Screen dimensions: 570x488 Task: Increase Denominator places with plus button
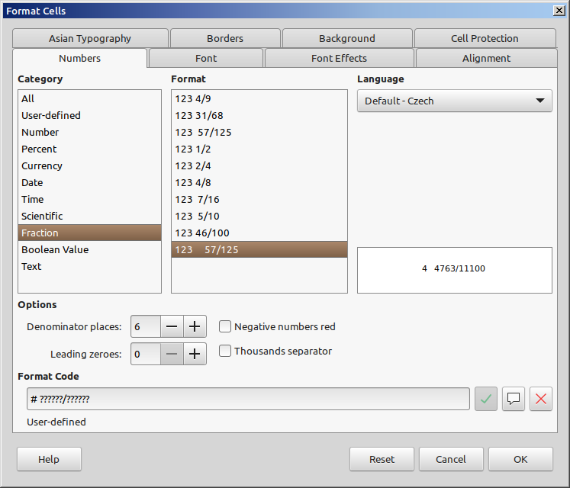click(x=195, y=326)
